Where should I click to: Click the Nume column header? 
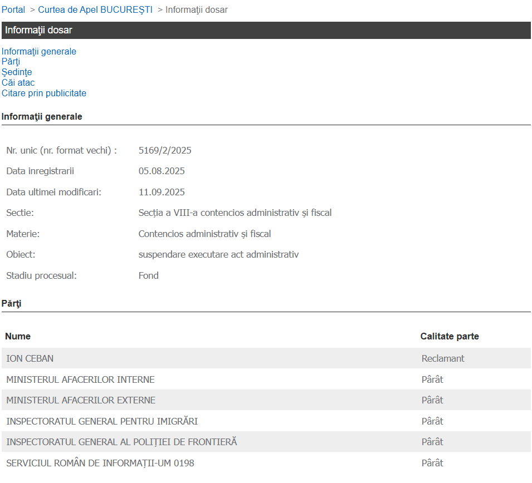pyautogui.click(x=18, y=337)
